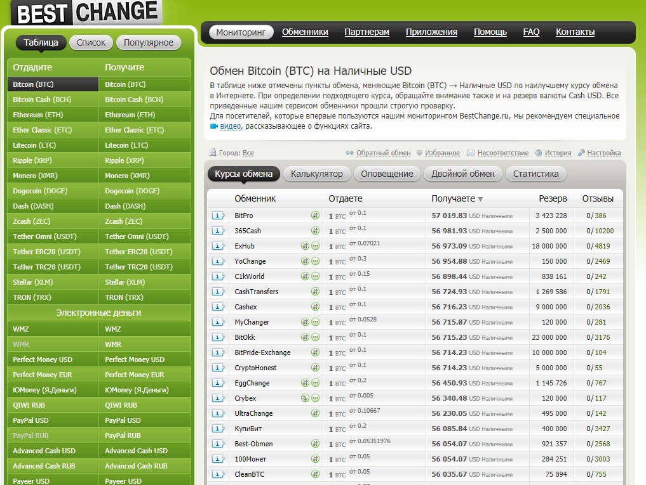The width and height of the screenshot is (646, 485).
Task: Click the green refresh icon next to Crybex
Action: click(305, 398)
